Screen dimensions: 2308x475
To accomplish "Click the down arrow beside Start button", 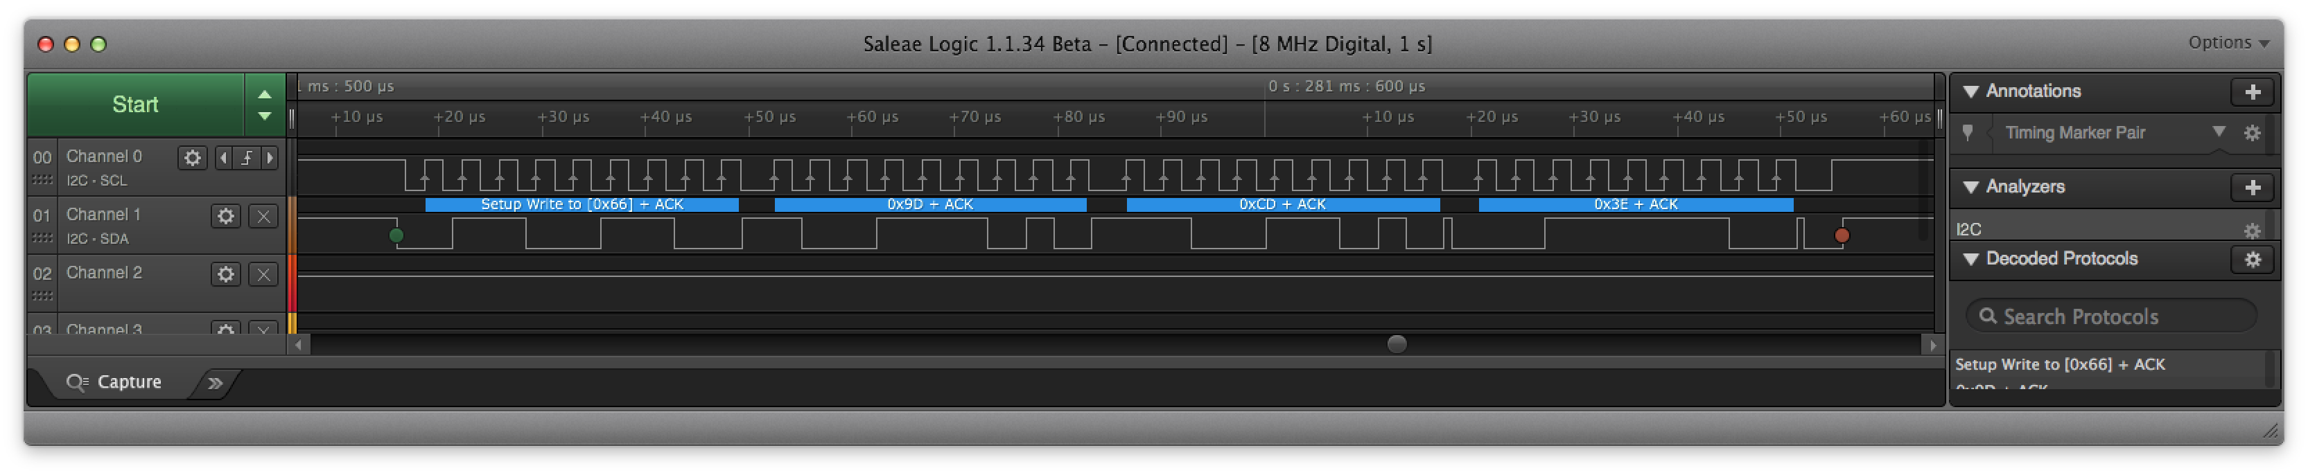I will pos(264,116).
